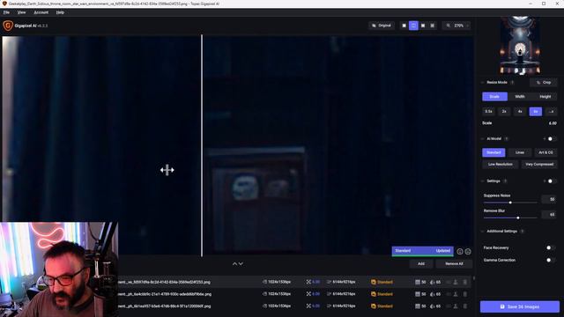Set scale factor to 6x
Image resolution: width=564 pixels, height=317 pixels.
point(536,112)
